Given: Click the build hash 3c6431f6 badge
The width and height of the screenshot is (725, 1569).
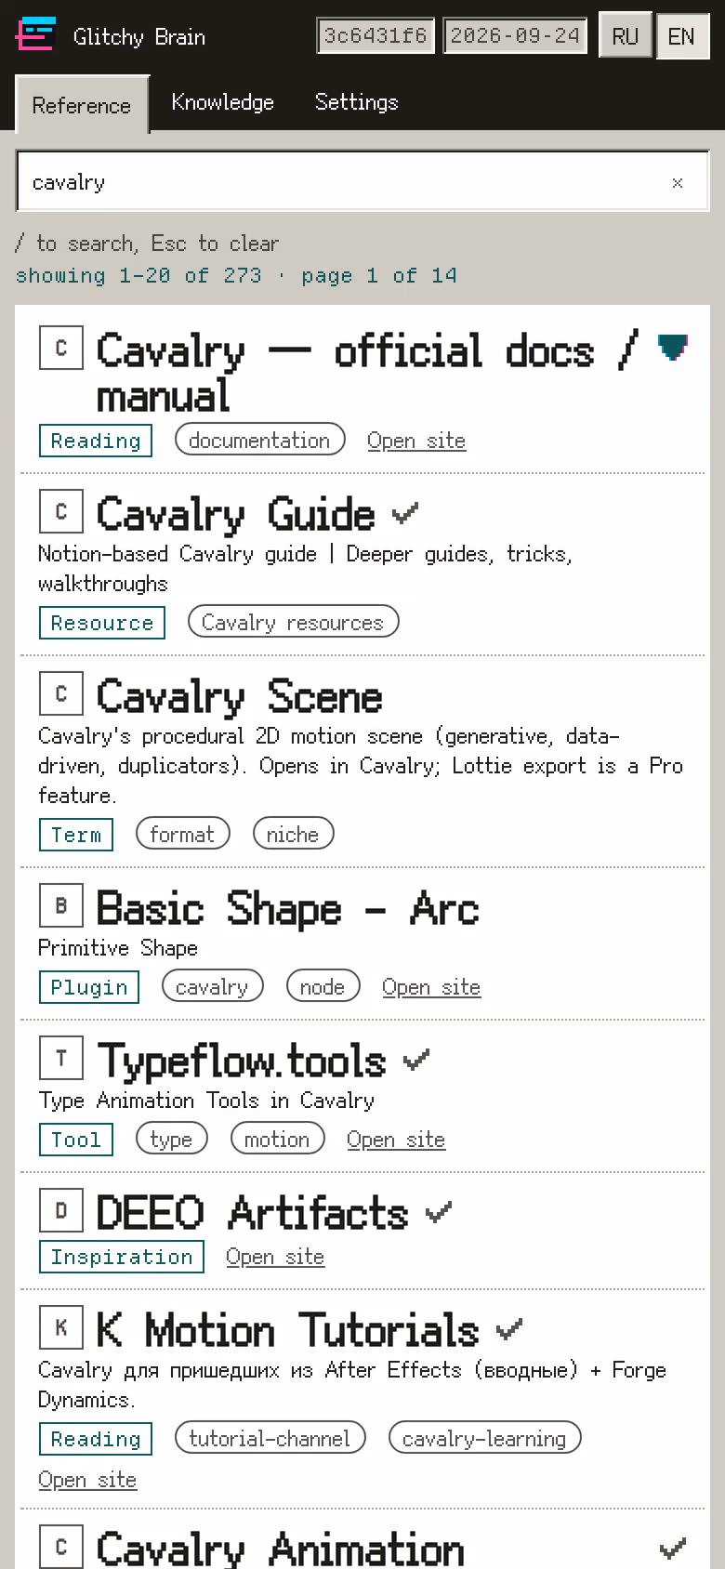Looking at the screenshot, I should coord(376,35).
